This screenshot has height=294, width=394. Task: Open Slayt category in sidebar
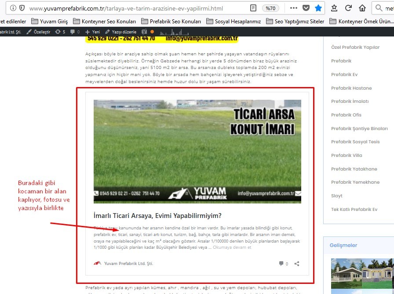(x=337, y=196)
